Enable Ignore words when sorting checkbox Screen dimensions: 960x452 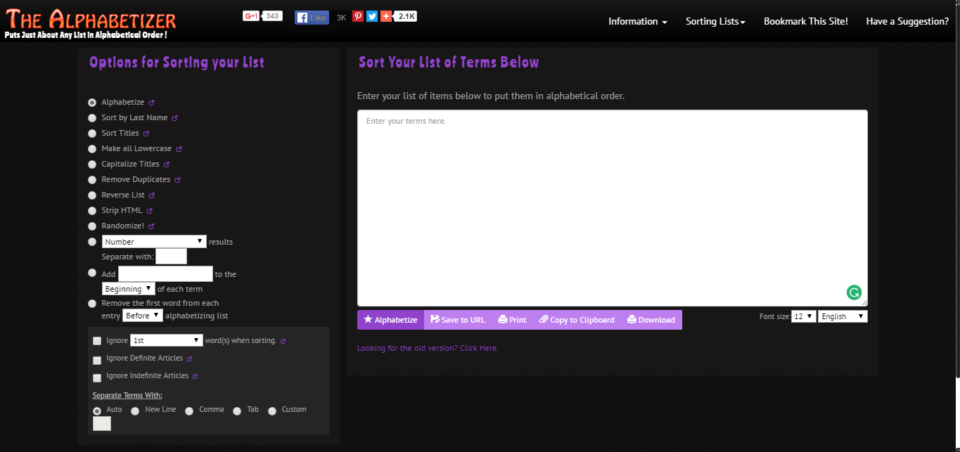[97, 341]
